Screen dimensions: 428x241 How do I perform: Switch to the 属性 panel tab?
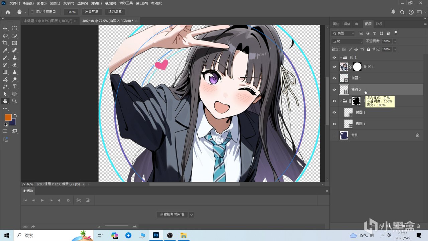336,24
